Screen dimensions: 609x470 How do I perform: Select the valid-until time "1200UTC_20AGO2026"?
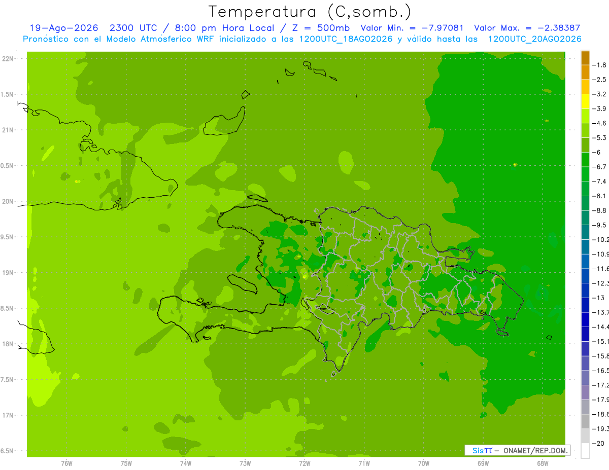535,39
